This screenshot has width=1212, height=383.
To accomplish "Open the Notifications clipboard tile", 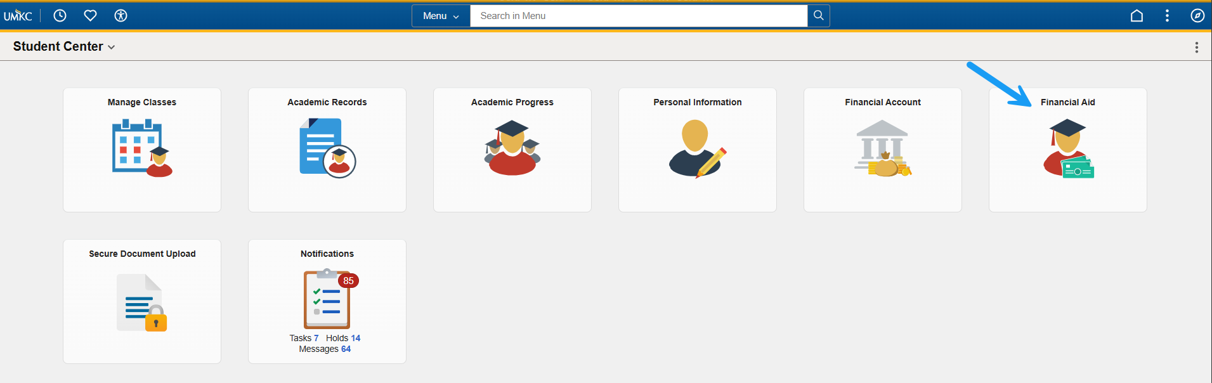I will pyautogui.click(x=327, y=302).
